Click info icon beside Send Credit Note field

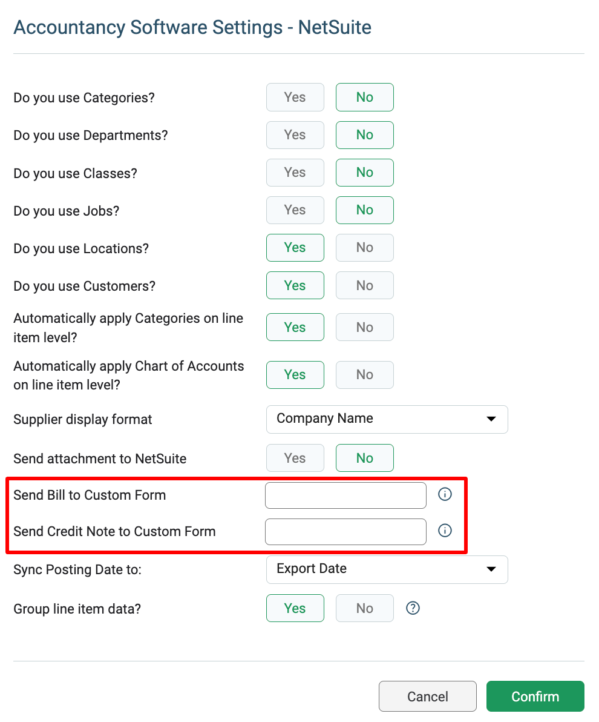click(445, 531)
